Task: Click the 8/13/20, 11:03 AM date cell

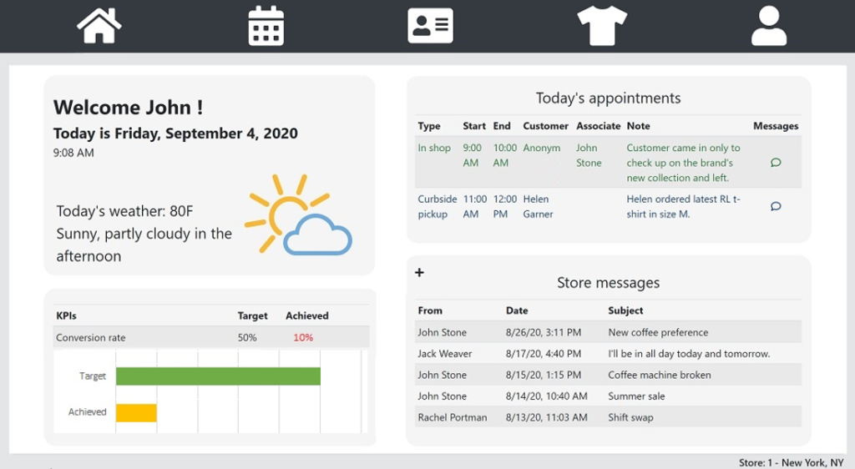Action: coord(546,417)
